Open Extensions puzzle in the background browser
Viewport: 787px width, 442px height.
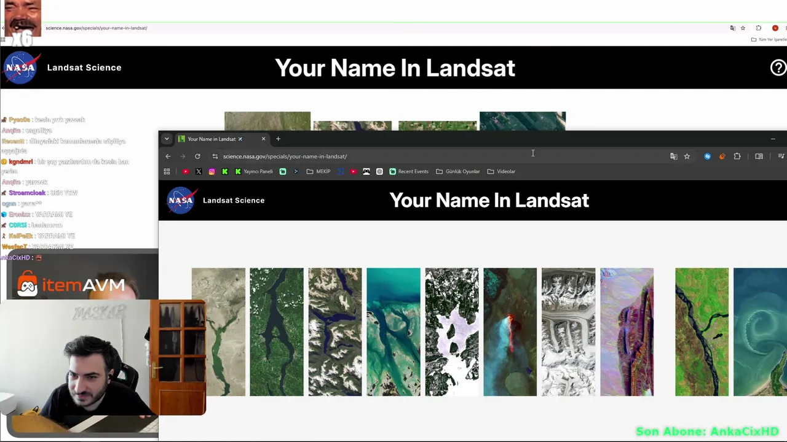pyautogui.click(x=759, y=28)
